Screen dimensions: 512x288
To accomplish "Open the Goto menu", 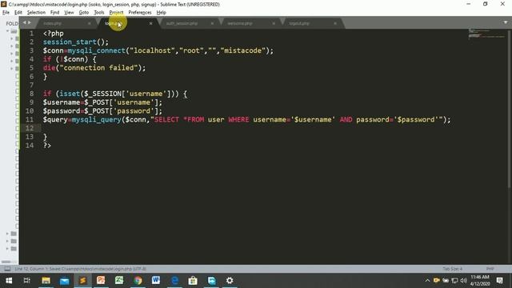I will click(83, 13).
